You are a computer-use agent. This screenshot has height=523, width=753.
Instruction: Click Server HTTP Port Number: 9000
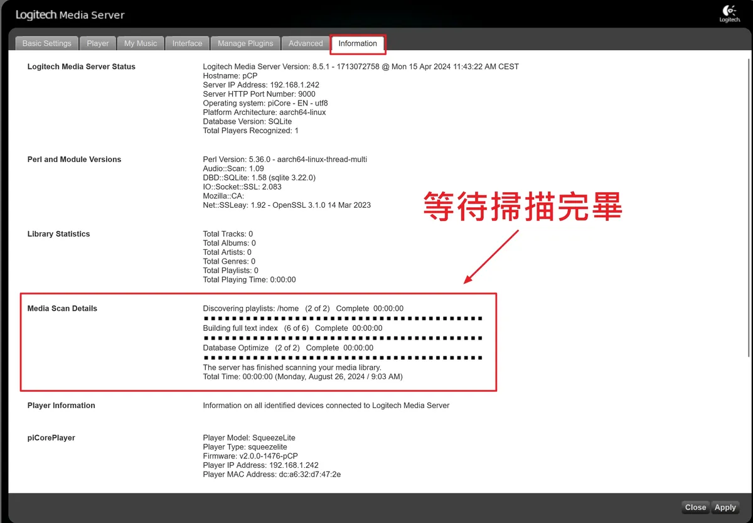259,94
